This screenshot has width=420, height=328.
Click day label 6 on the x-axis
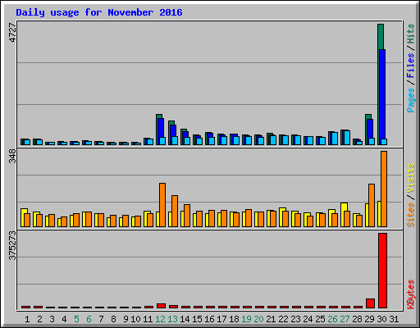pyautogui.click(x=89, y=319)
